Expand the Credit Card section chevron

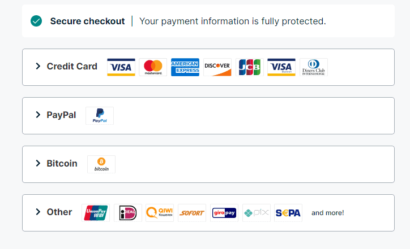[x=38, y=66]
